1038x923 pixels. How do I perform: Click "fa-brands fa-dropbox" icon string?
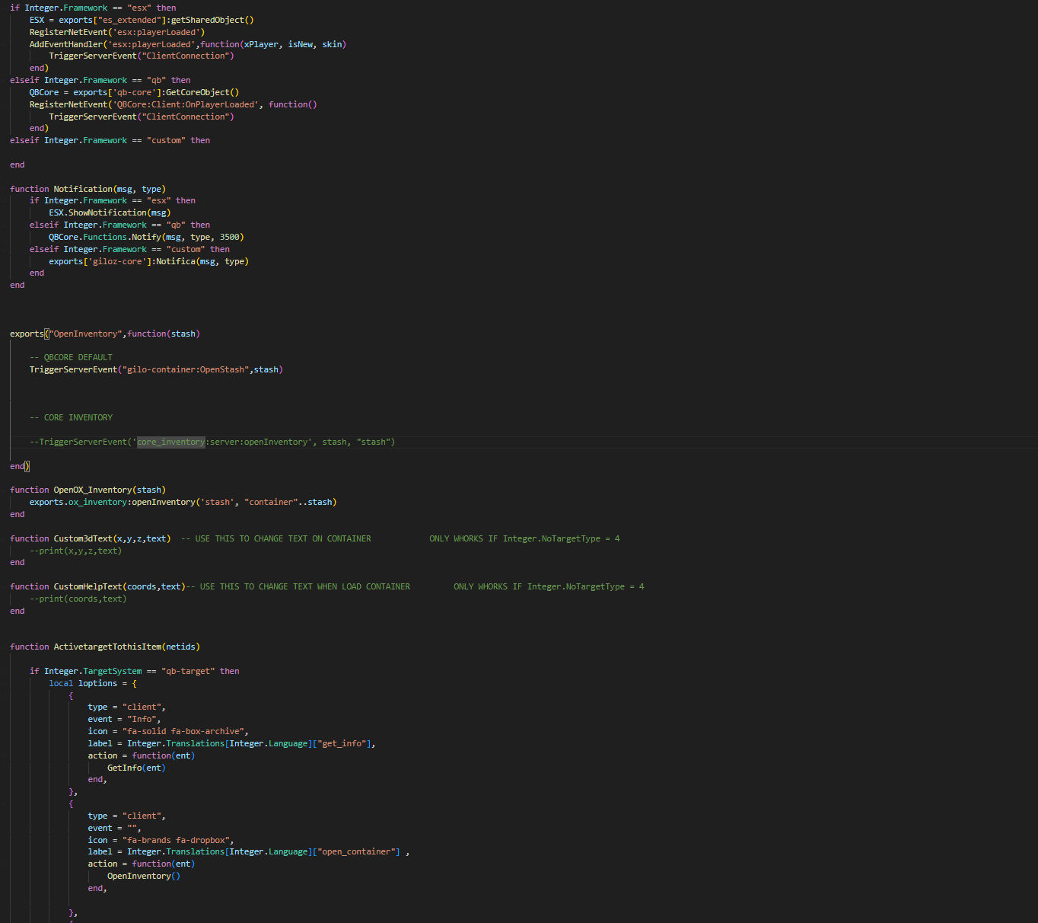pos(178,840)
